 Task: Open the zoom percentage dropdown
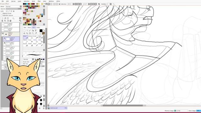[73, 4]
